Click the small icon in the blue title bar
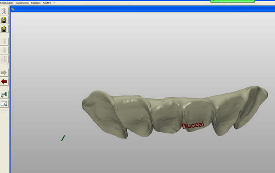 [x=13, y=8]
